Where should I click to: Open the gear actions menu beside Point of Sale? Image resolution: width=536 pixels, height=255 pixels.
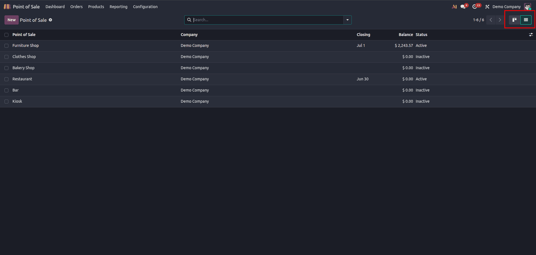click(51, 20)
